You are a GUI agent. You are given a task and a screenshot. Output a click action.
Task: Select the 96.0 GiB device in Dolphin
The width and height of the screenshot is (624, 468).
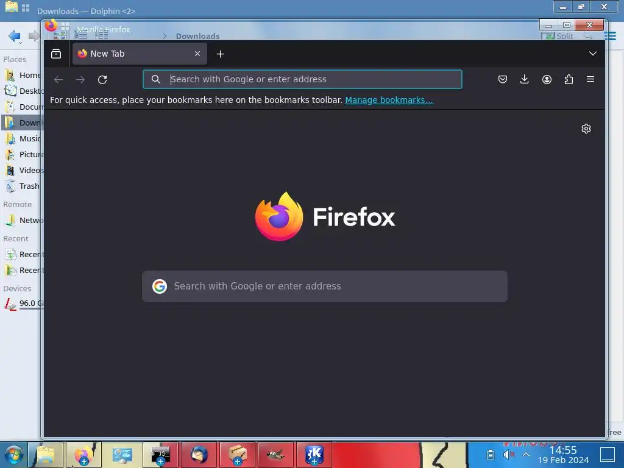coord(22,303)
